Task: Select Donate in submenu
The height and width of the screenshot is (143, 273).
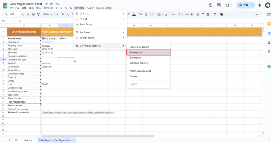Action: click(x=148, y=76)
